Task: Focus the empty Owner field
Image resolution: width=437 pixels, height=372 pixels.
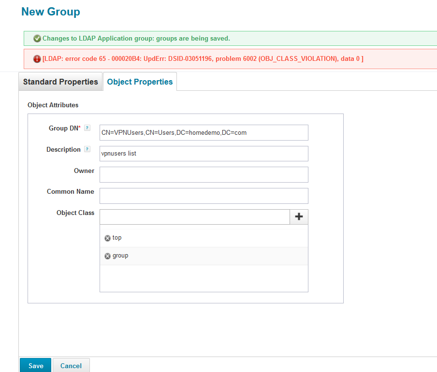Action: [204, 174]
